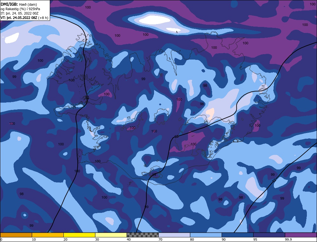Click the dark orange 0–10 legend swatch
Screen dimensions: 317x242
[16, 235]
